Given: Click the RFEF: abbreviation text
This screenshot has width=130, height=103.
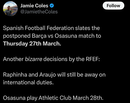Looking at the screenshot, I should [x=93, y=59].
